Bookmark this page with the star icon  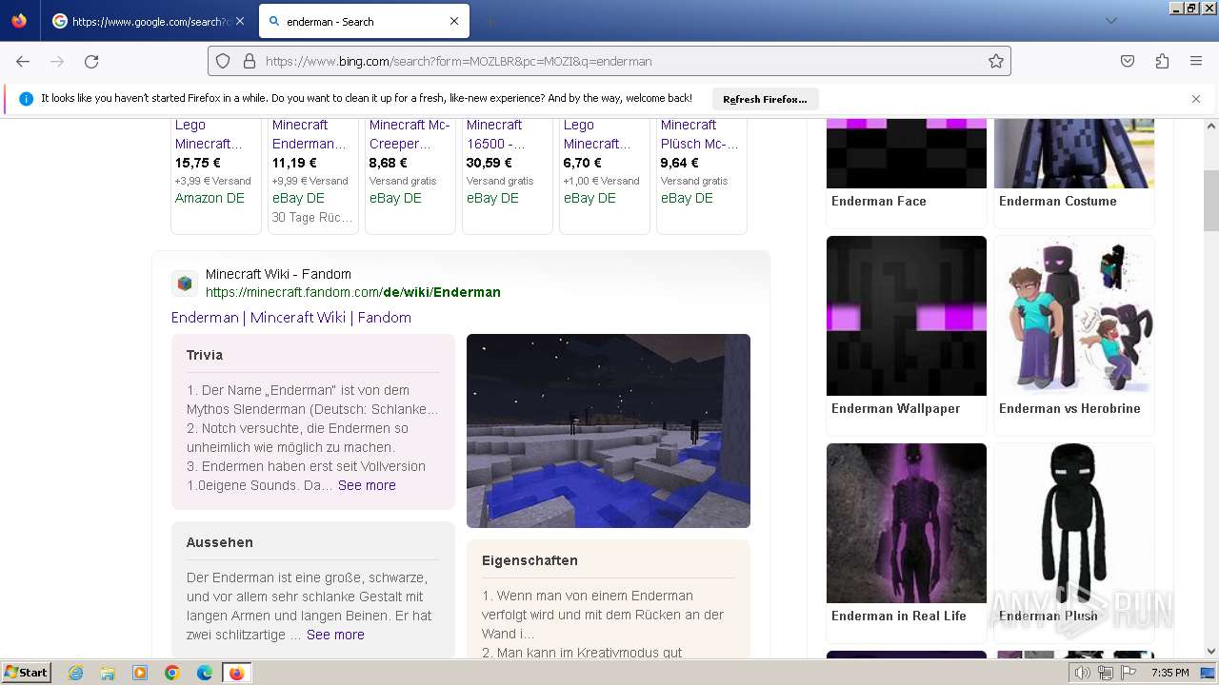pos(996,61)
